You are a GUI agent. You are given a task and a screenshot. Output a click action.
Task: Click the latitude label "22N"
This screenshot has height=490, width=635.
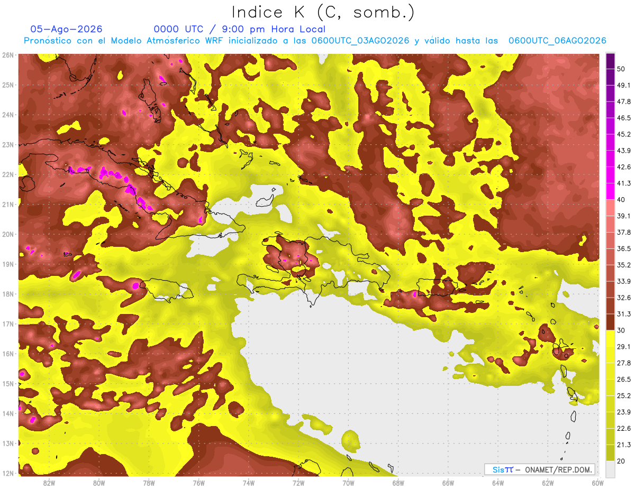click(8, 174)
